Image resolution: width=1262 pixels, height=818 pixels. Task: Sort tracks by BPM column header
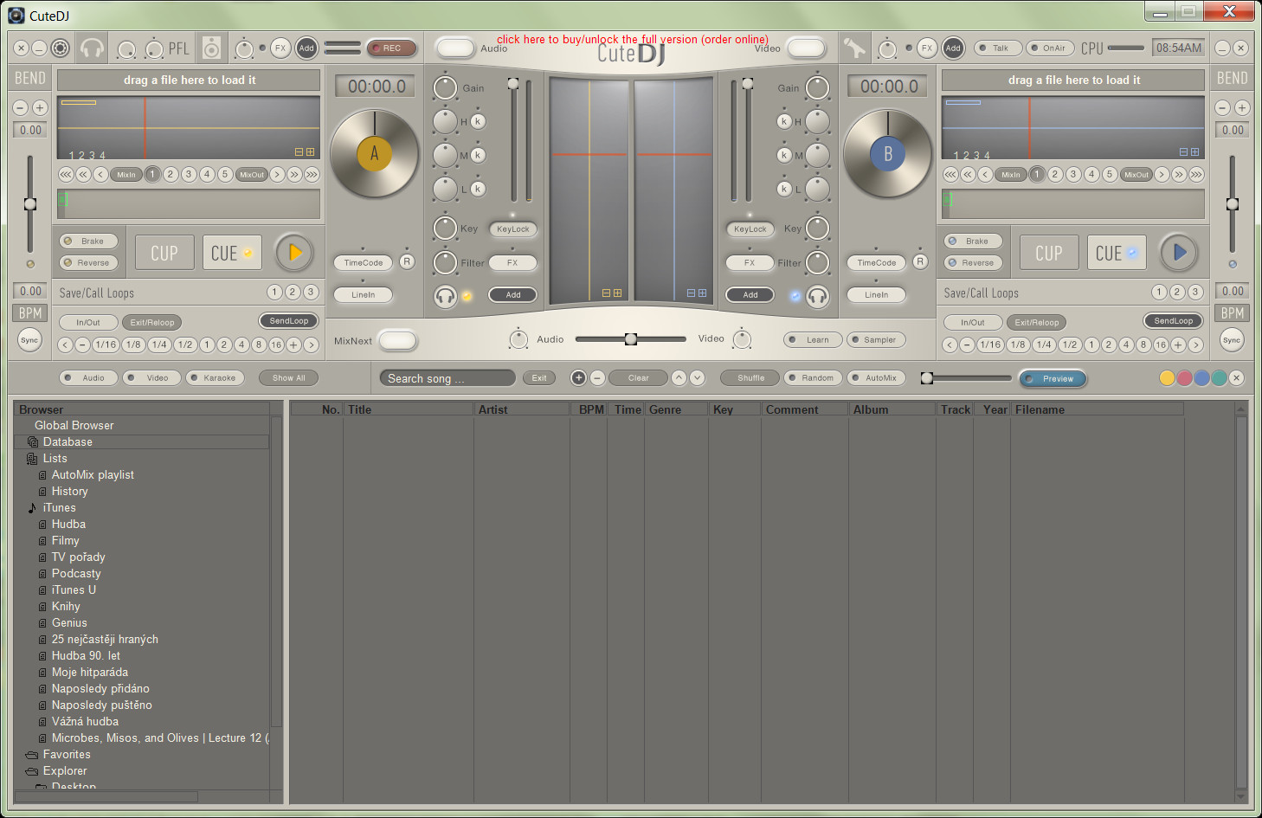tap(591, 409)
